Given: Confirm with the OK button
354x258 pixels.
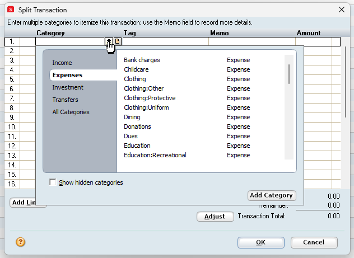Looking at the screenshot, I should [x=261, y=242].
